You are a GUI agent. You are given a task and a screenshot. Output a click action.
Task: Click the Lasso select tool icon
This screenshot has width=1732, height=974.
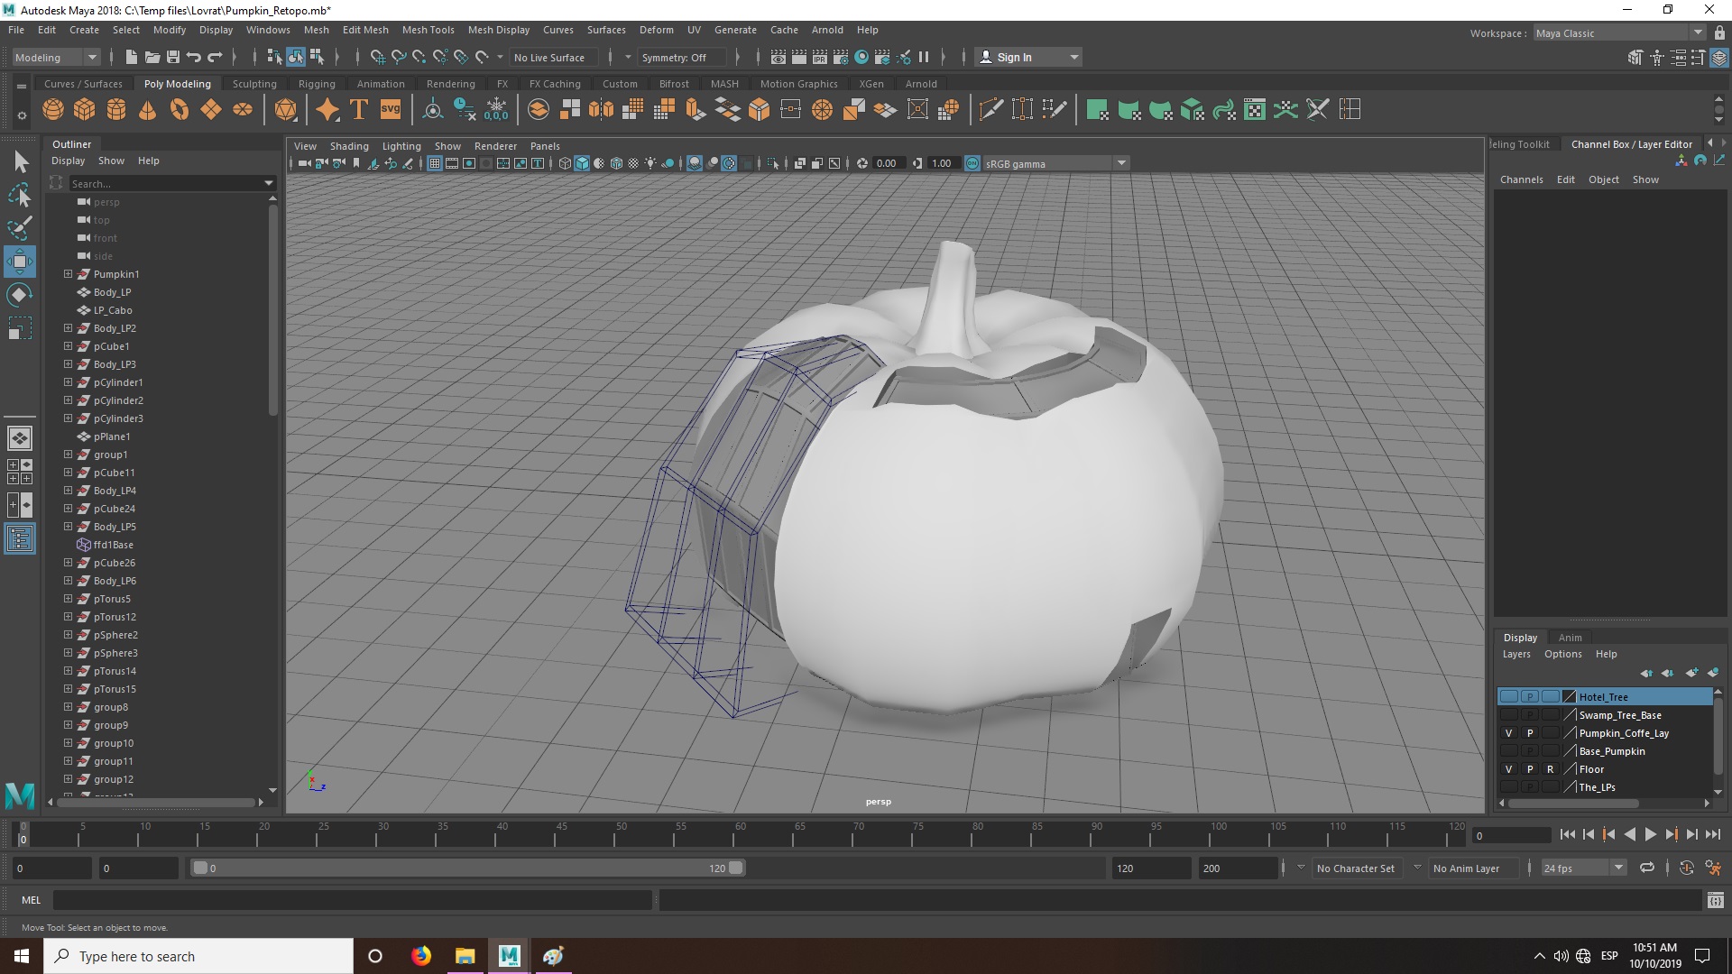pyautogui.click(x=20, y=195)
